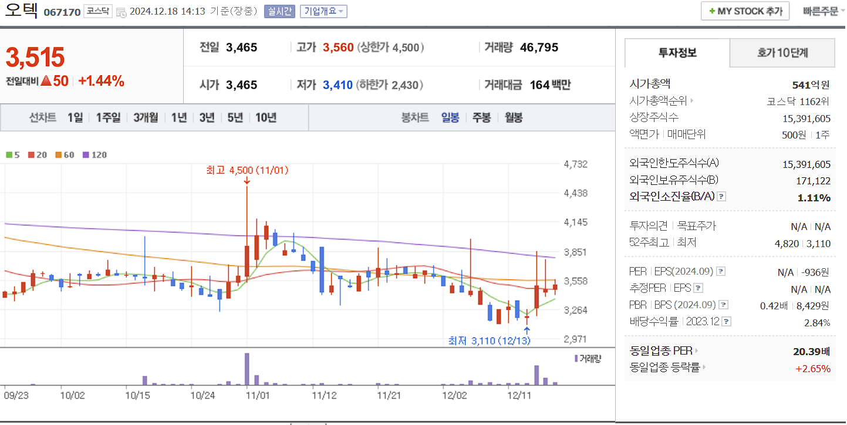The image size is (847, 425).
Task: Switch to the 호가 10단계 tab
Action: click(x=781, y=53)
